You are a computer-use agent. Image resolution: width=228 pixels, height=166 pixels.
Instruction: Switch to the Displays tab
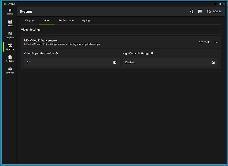[30, 20]
